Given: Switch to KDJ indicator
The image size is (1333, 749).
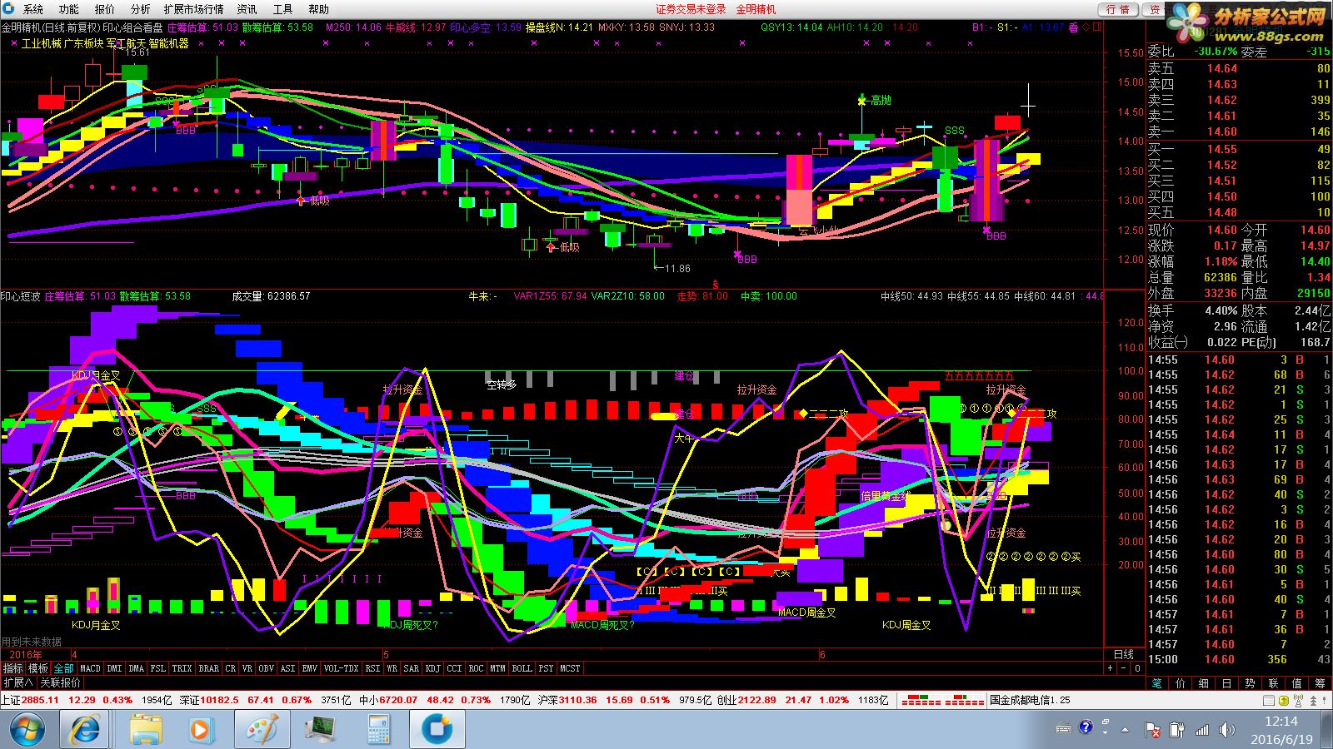Looking at the screenshot, I should [x=432, y=668].
